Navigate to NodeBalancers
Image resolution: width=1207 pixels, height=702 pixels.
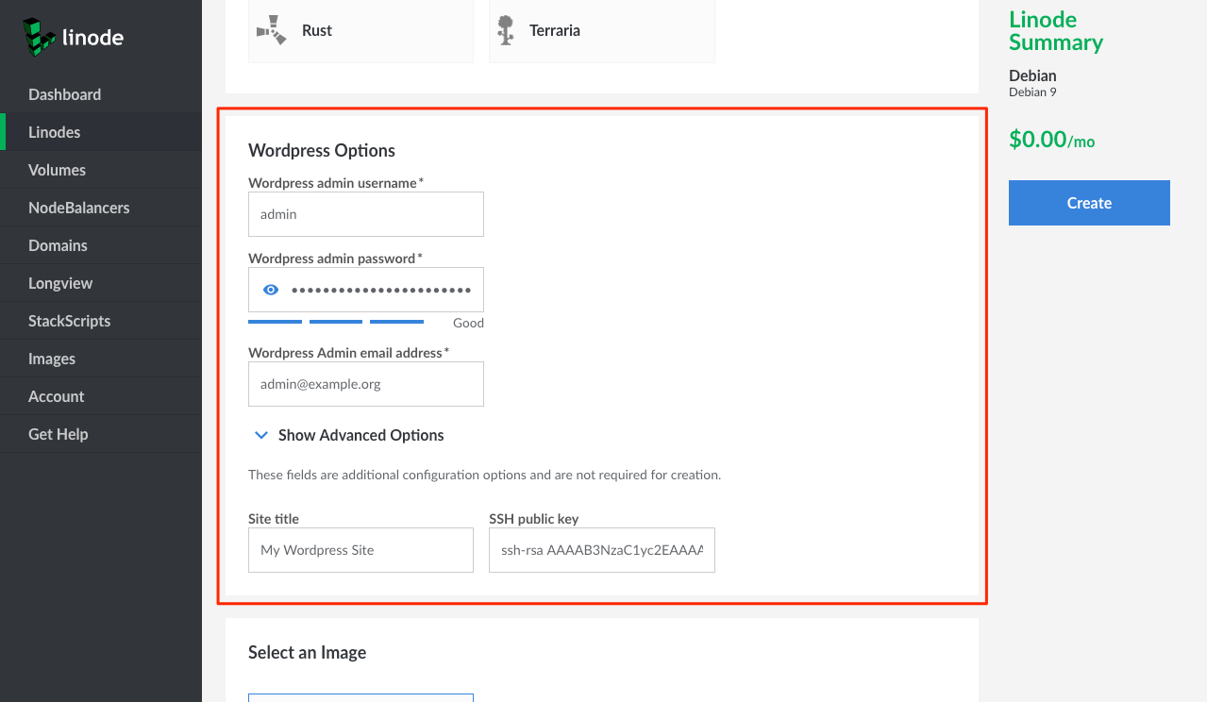(x=79, y=208)
